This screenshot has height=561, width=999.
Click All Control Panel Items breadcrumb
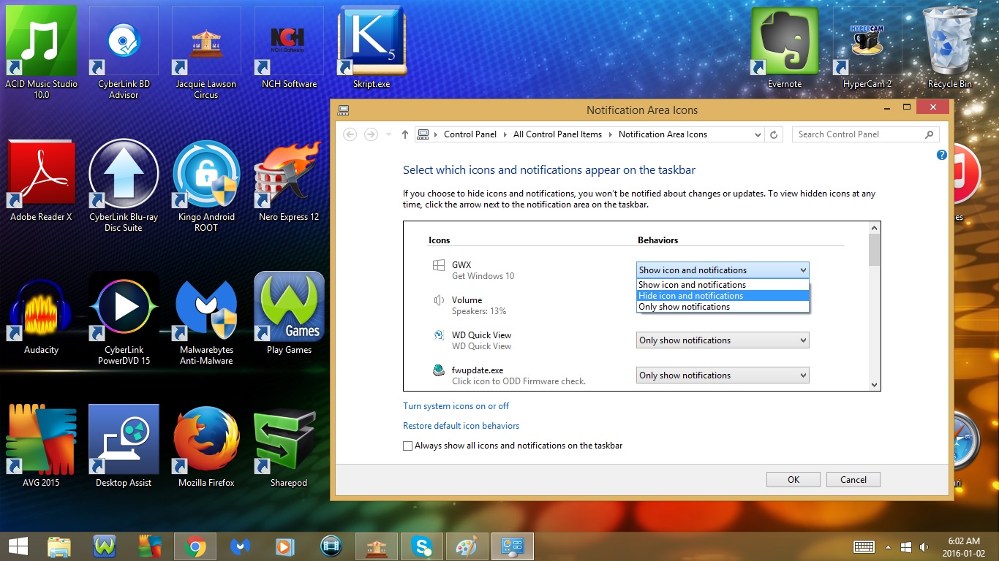tap(557, 134)
